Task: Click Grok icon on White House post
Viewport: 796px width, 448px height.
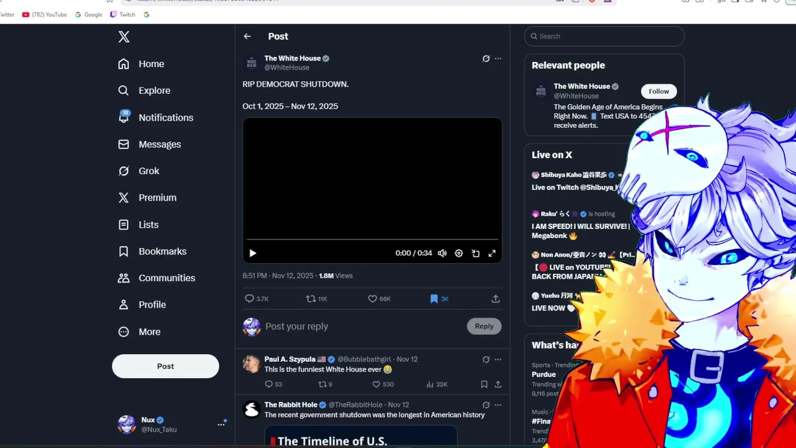Action: tap(486, 58)
